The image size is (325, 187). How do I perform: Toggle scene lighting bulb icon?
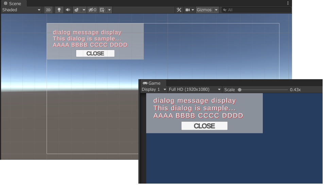coord(59,10)
